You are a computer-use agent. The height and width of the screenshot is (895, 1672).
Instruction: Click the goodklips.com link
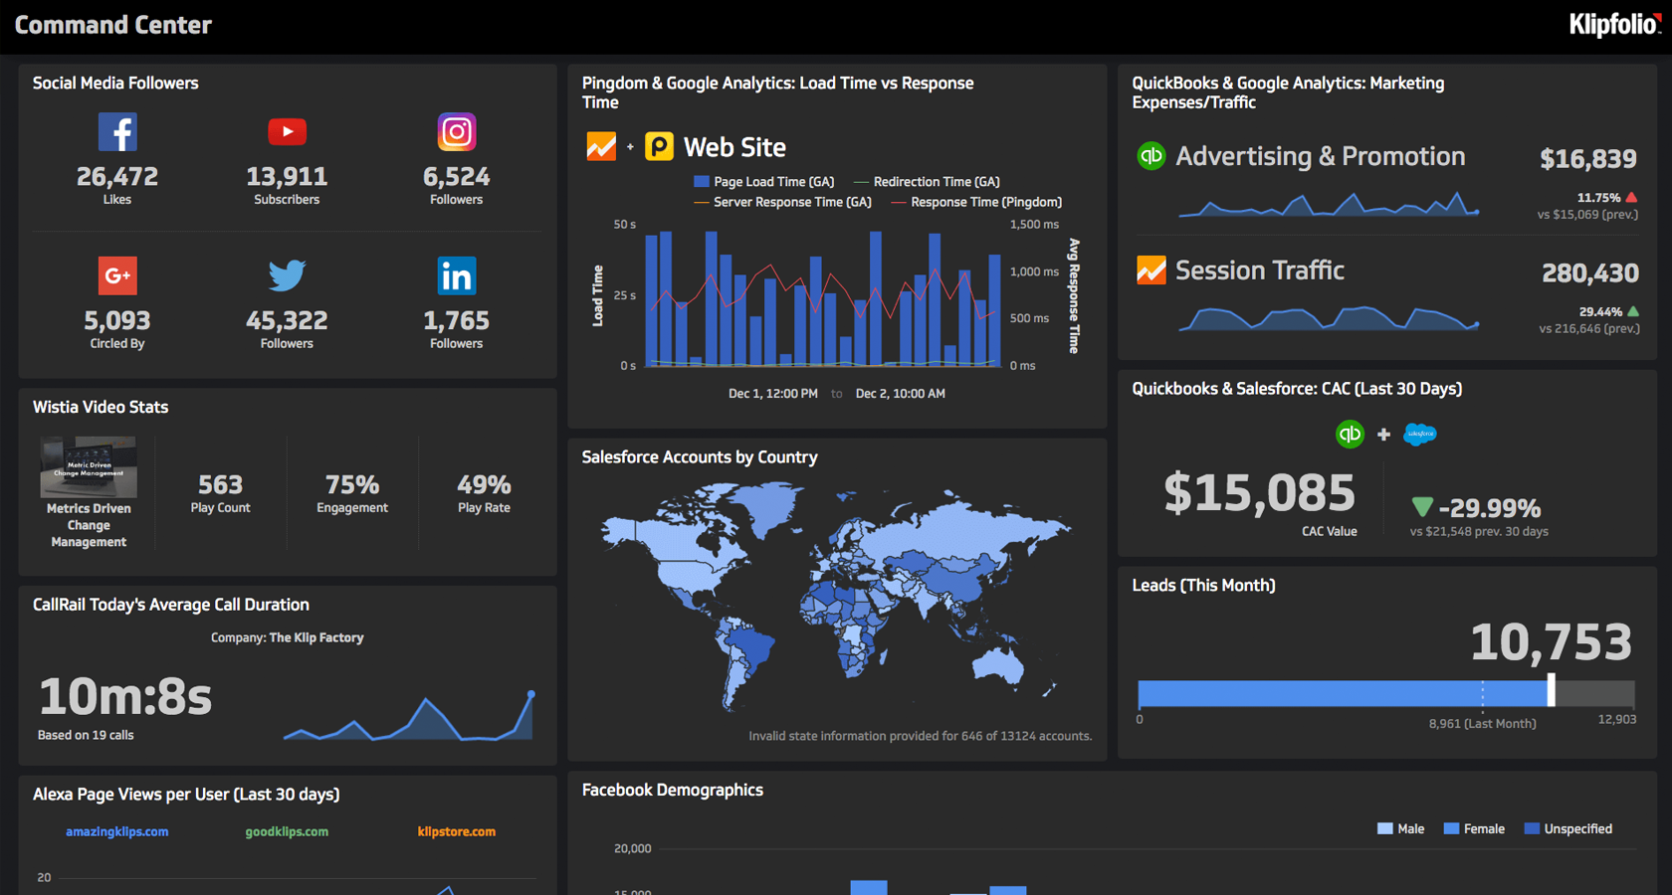(x=287, y=831)
